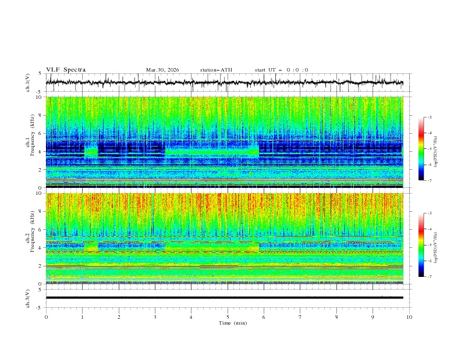Click the short green 4 kHz burst near minute 1 in ch.1

91,152
